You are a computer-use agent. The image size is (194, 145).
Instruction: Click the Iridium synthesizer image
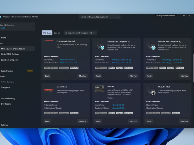100,89
